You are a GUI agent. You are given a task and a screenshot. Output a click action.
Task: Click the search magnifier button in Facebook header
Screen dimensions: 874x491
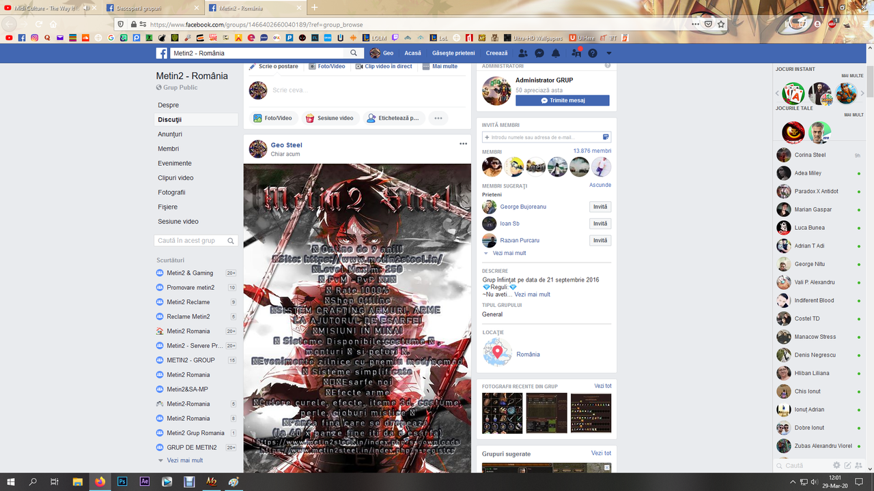click(x=354, y=53)
